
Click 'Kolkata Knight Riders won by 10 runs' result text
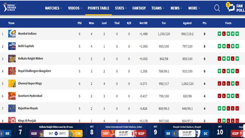coord(56,127)
